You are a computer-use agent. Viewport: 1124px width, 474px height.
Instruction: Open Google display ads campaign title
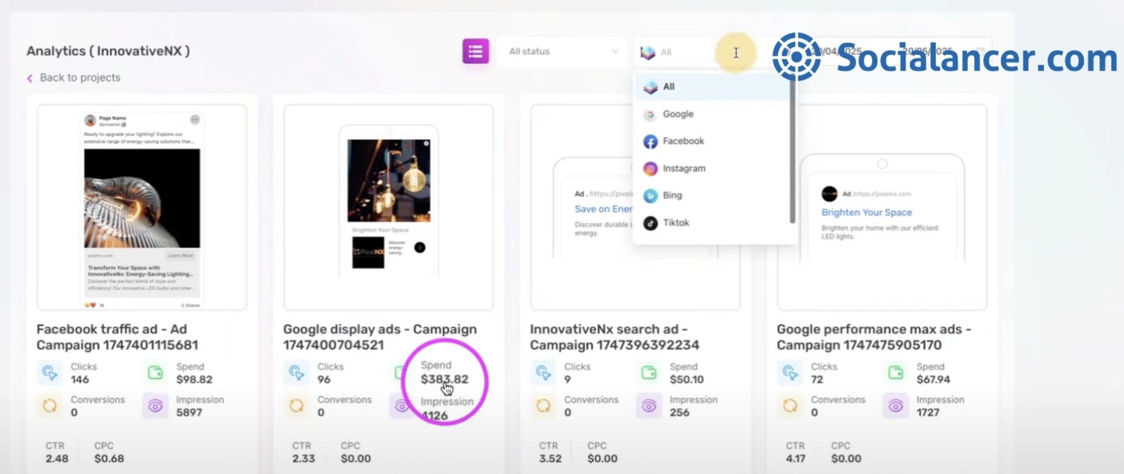click(x=380, y=337)
